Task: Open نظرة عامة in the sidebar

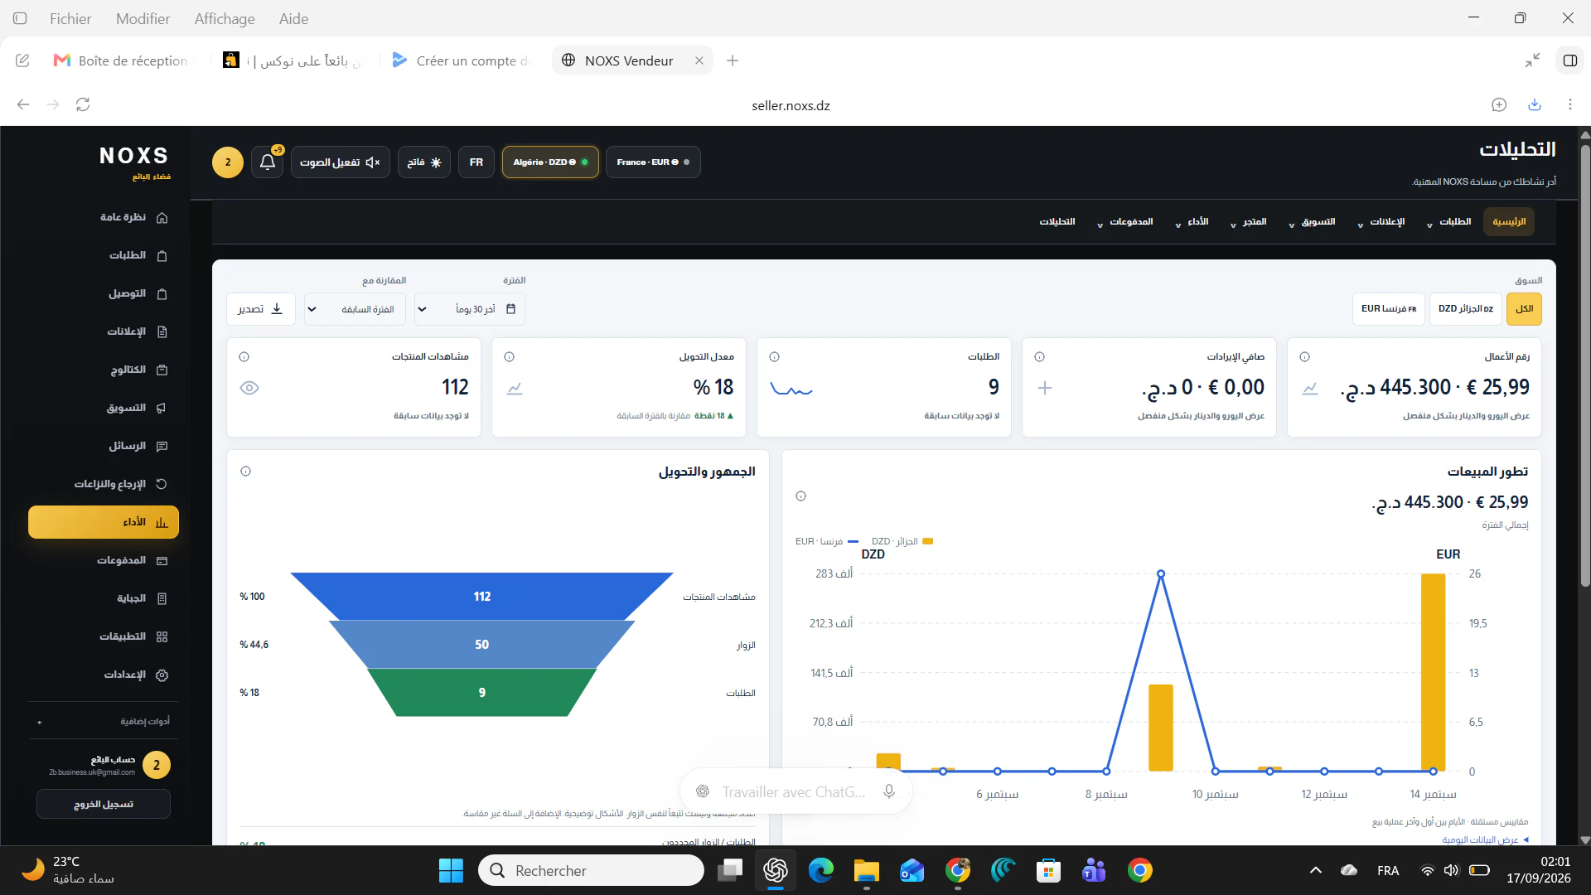Action: click(x=104, y=217)
